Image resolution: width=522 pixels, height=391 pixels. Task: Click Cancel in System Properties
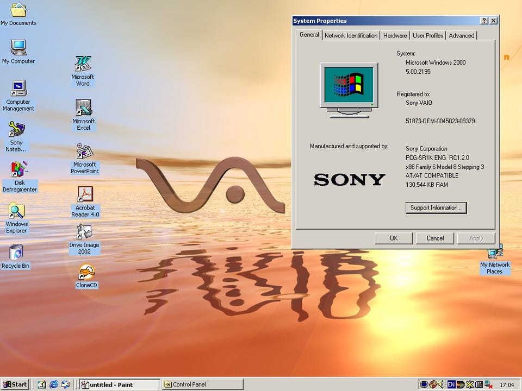click(435, 238)
